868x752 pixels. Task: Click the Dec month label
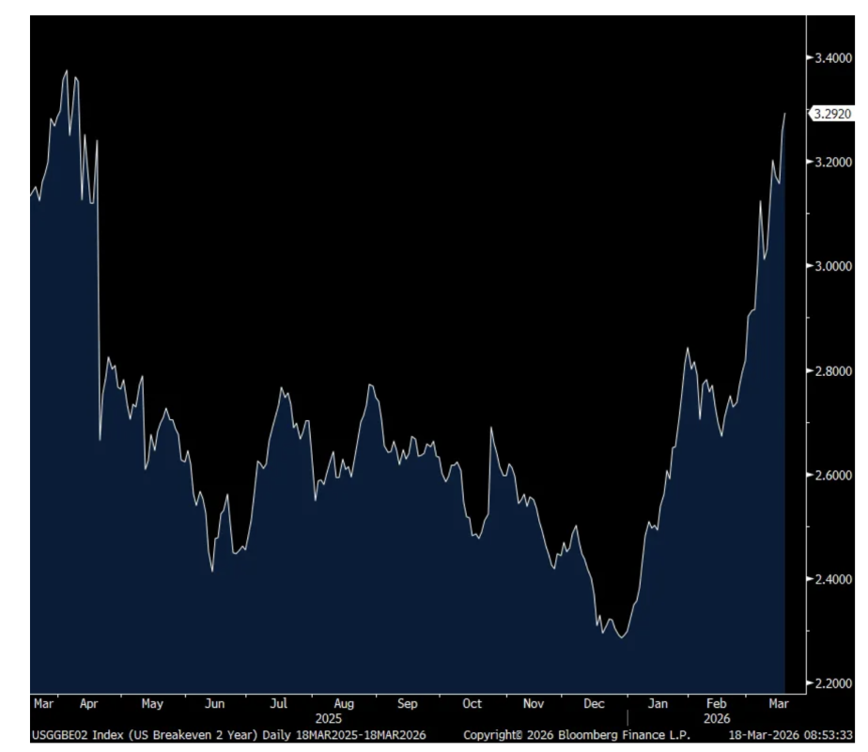594,703
